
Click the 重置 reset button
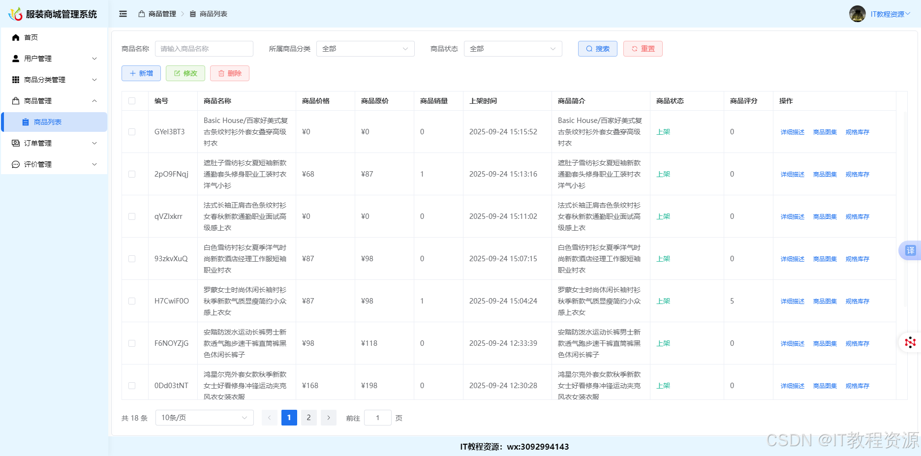643,49
